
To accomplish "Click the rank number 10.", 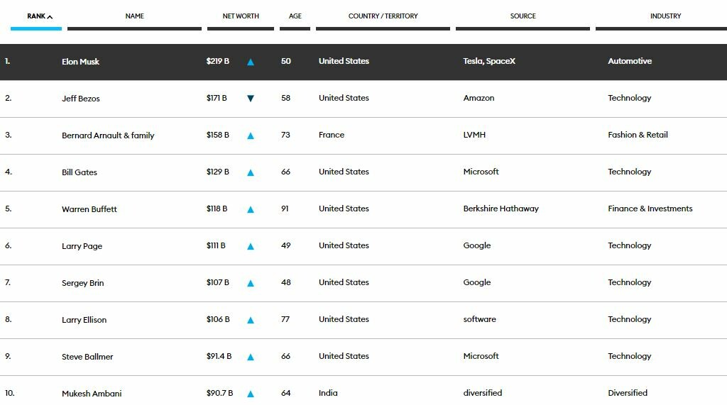I will tap(10, 393).
